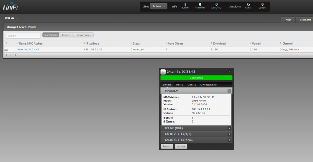Click the 4h 23m 8s uptime value
Image resolution: width=313 pixels, height=162 pixels.
point(198,113)
